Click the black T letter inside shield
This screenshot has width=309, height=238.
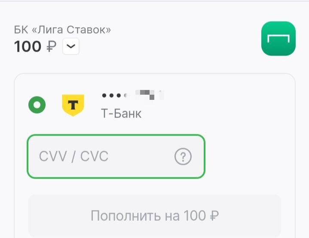click(73, 105)
